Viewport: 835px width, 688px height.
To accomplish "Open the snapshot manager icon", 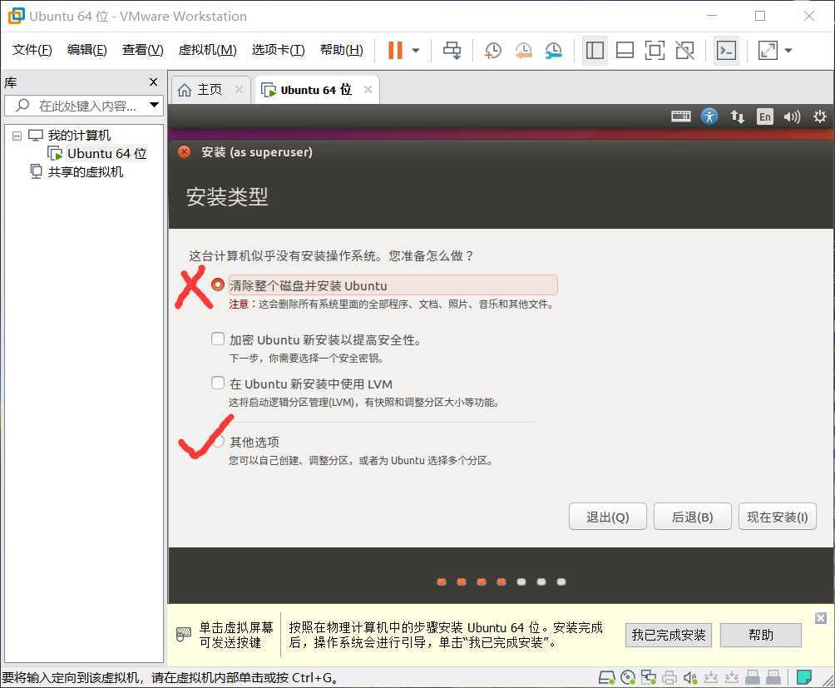I will coord(554,51).
